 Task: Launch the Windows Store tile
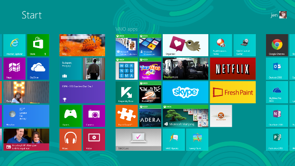click(38, 45)
